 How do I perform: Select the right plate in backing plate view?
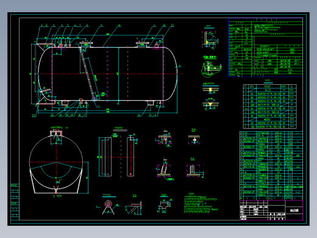click(x=130, y=157)
